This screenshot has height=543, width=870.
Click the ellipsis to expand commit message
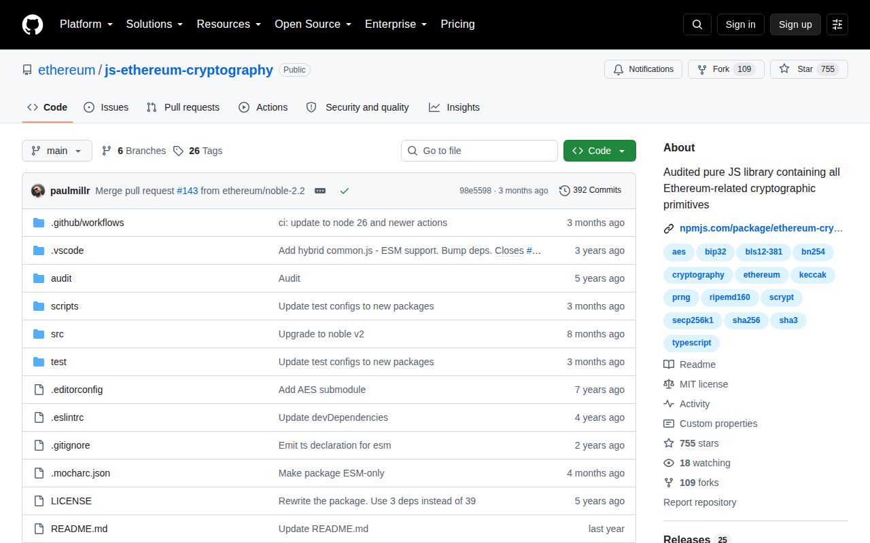pos(320,191)
